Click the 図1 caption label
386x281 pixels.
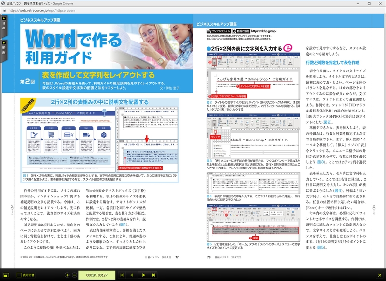(x=26, y=176)
